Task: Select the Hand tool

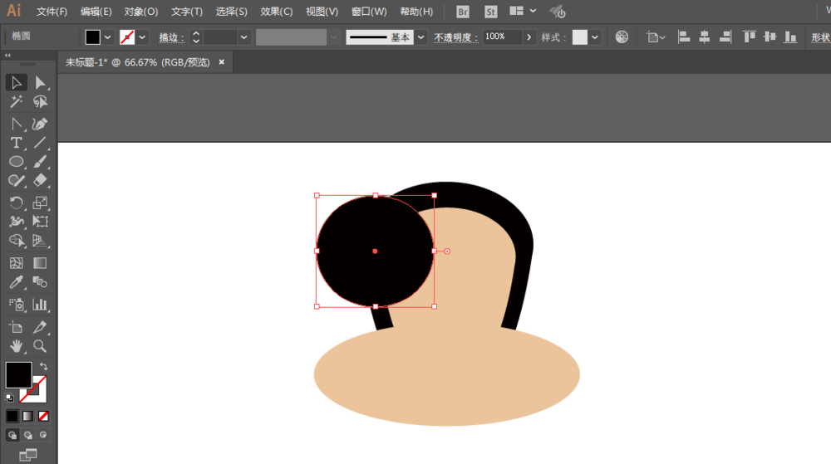Action: pos(16,346)
